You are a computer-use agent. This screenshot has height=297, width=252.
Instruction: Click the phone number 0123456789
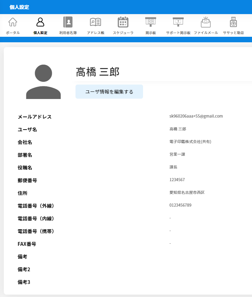180,205
